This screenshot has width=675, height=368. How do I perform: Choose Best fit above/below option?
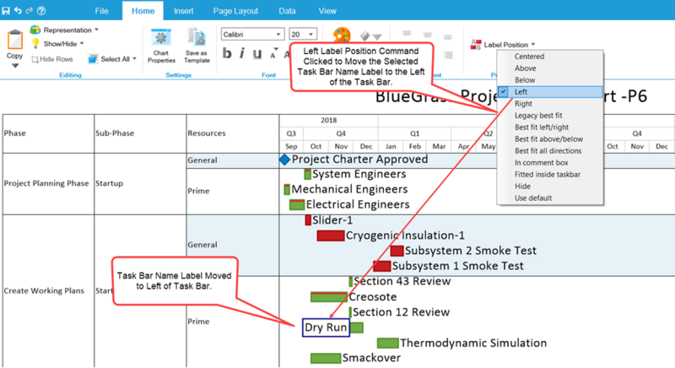click(x=550, y=139)
